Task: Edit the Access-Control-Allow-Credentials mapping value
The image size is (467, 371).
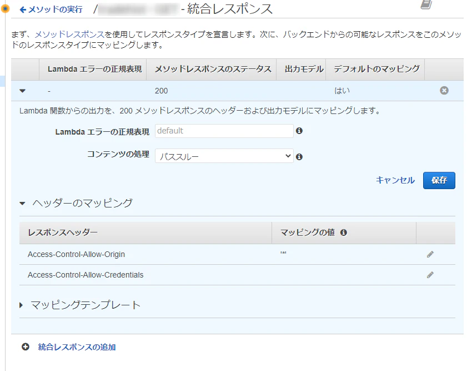Action: coord(430,275)
